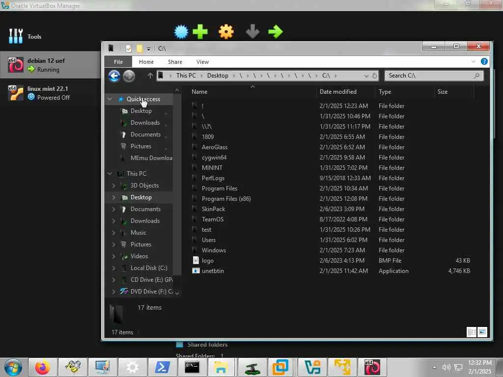Sort files by the Name column header
Viewport: 503px width, 377px height.
(199, 92)
